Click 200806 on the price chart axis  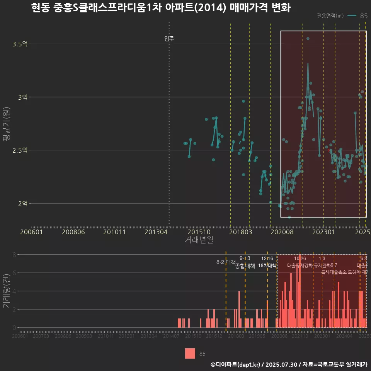pyautogui.click(x=73, y=232)
